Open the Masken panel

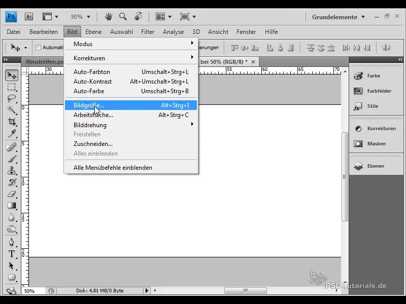tap(376, 144)
